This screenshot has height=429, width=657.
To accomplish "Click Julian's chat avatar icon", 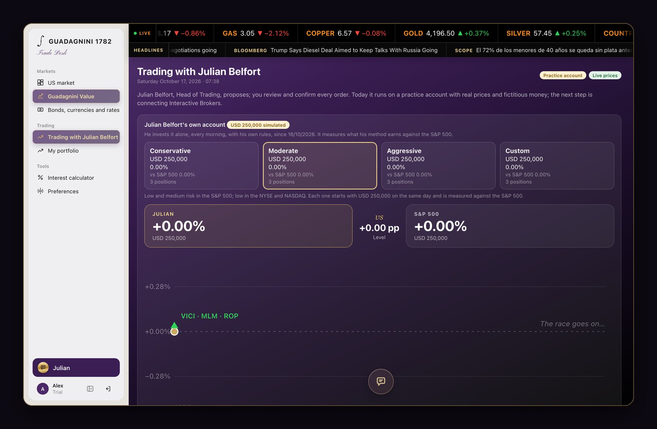I will [x=43, y=367].
